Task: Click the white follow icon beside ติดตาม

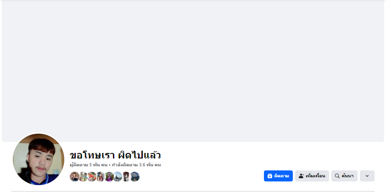Action: coord(270,176)
